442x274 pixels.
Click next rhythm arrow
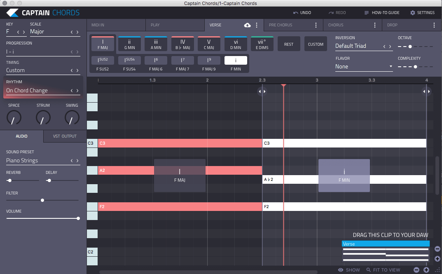(77, 91)
